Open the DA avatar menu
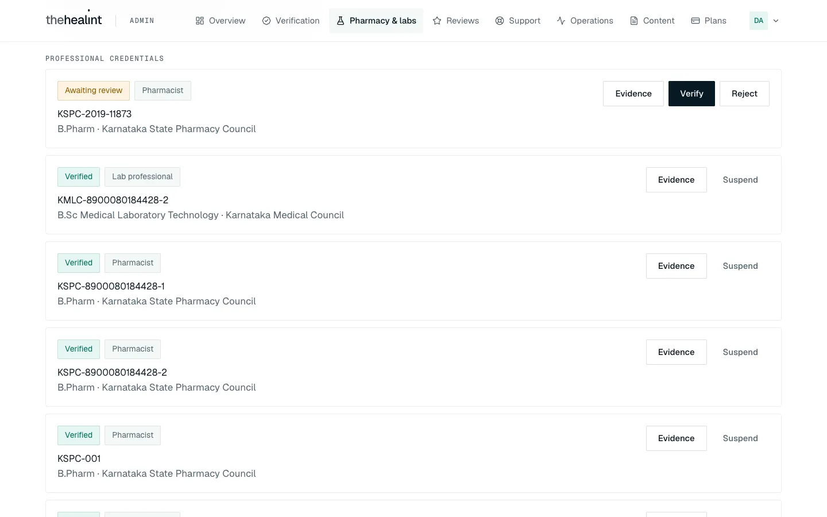Screen dimensions: 827x517 [x=759, y=21]
